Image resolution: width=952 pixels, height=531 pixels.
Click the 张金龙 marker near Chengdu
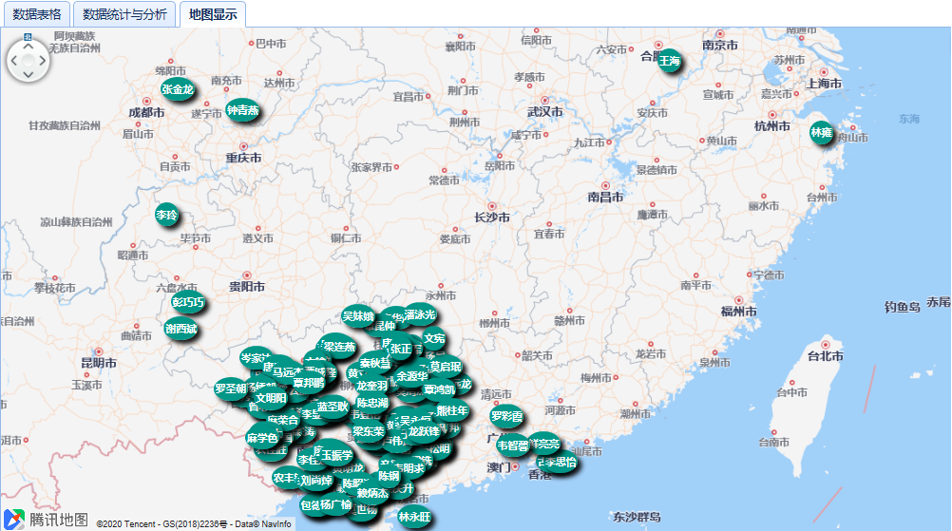[178, 89]
